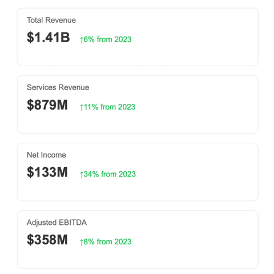The image size is (274, 274).
Task: Click the up arrow next to 11% from 2023
Action: pos(82,107)
